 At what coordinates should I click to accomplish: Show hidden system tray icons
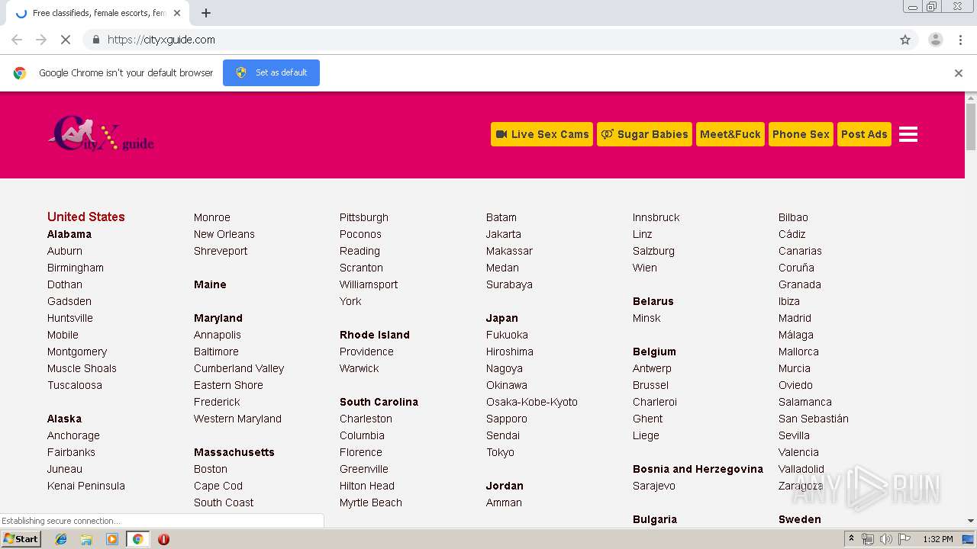tap(852, 539)
